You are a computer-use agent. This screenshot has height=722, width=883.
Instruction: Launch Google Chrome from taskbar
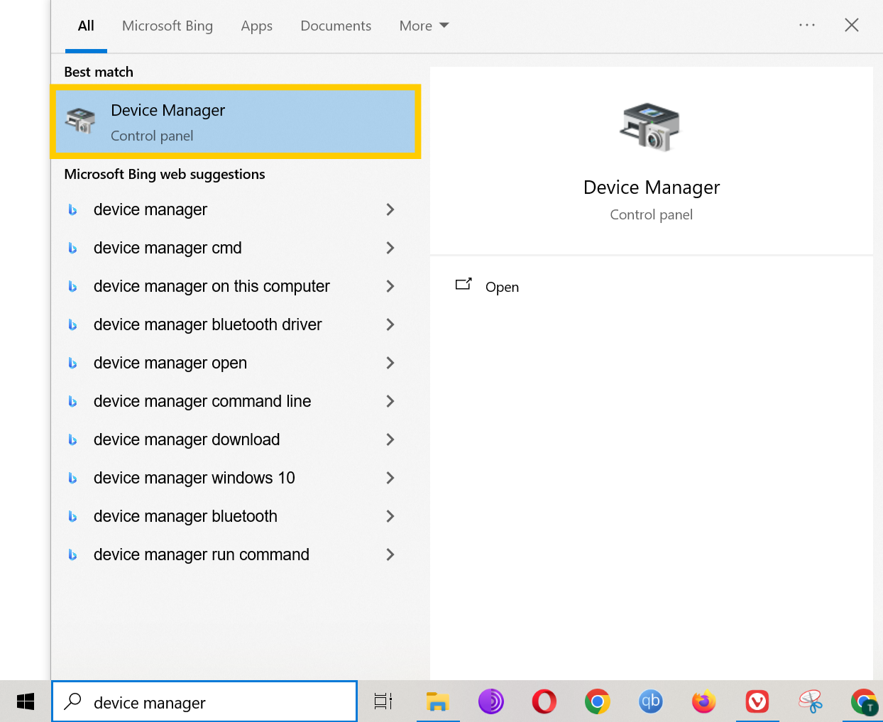tap(598, 701)
